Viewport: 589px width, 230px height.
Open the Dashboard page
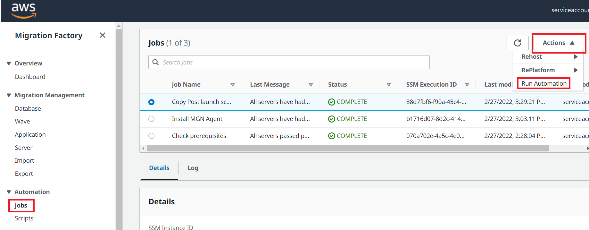(x=30, y=77)
